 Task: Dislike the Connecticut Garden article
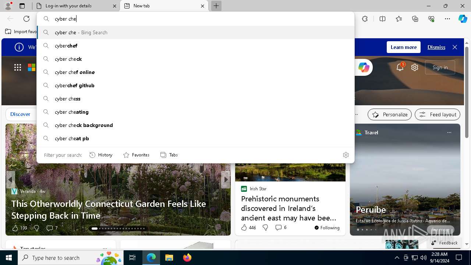(x=36, y=228)
